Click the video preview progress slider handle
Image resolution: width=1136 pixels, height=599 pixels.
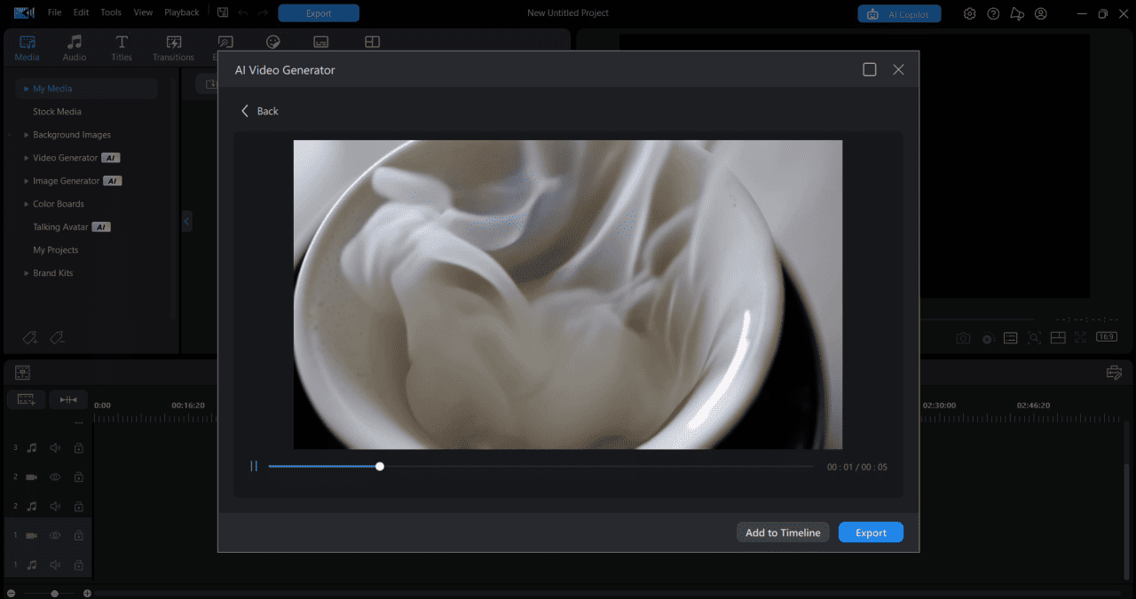(x=380, y=466)
